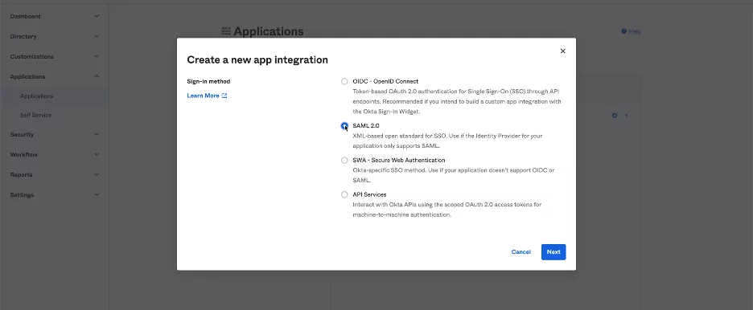Screen dimensions: 753x310
Task: Click the SWA - Secure Web Authentication label
Action: click(x=398, y=160)
